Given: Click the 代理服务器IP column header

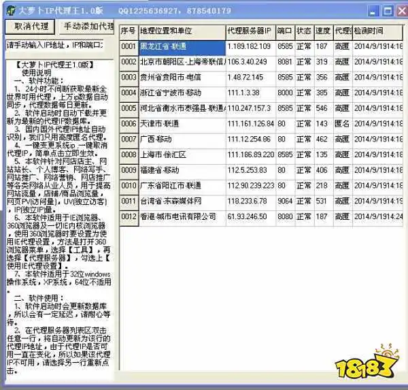Looking at the screenshot, I should 250,31.
